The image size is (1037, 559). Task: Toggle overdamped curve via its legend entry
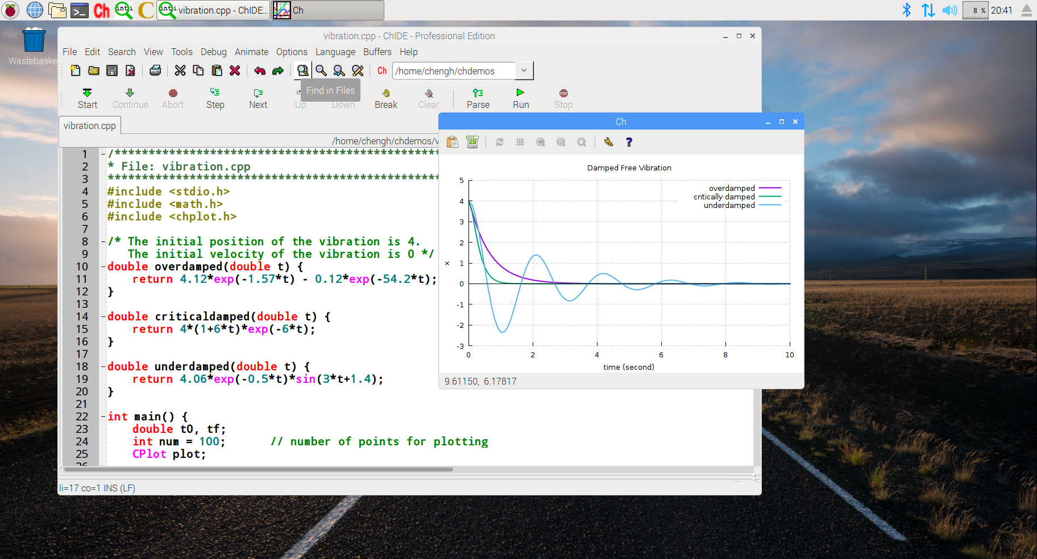[x=732, y=188]
